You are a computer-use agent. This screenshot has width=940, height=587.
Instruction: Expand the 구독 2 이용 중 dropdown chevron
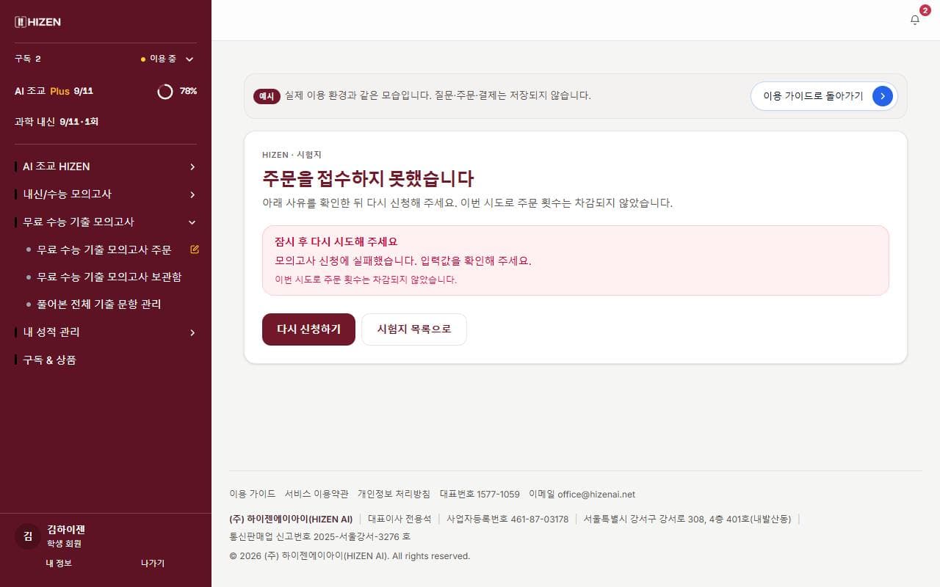pyautogui.click(x=189, y=59)
